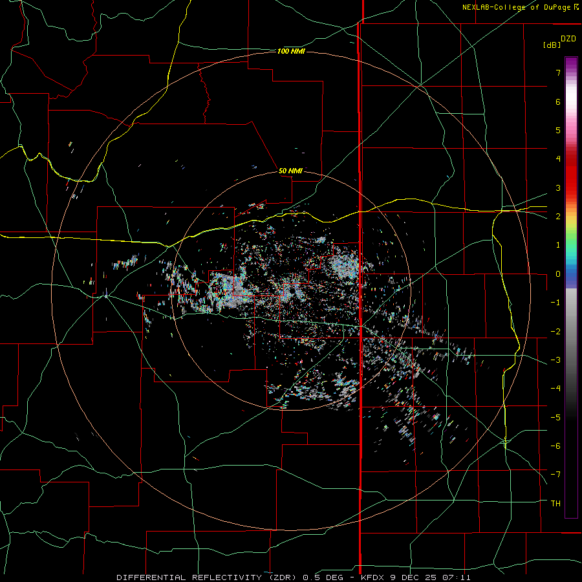
Task: Click the -1 value on the color scale
Action: coord(555,303)
